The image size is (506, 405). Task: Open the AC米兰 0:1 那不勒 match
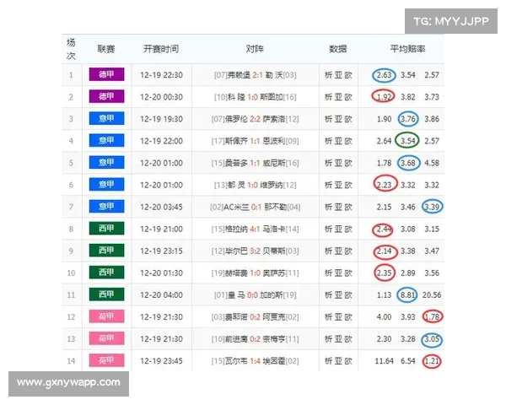[255, 207]
